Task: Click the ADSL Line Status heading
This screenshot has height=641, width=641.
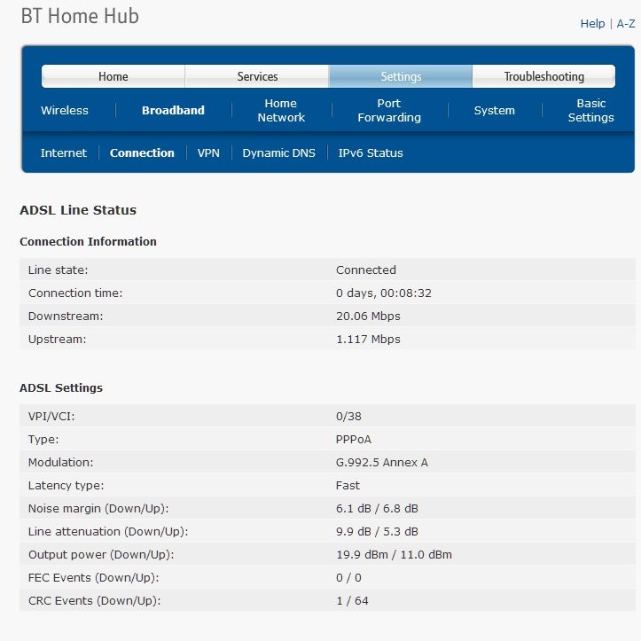Action: point(78,210)
